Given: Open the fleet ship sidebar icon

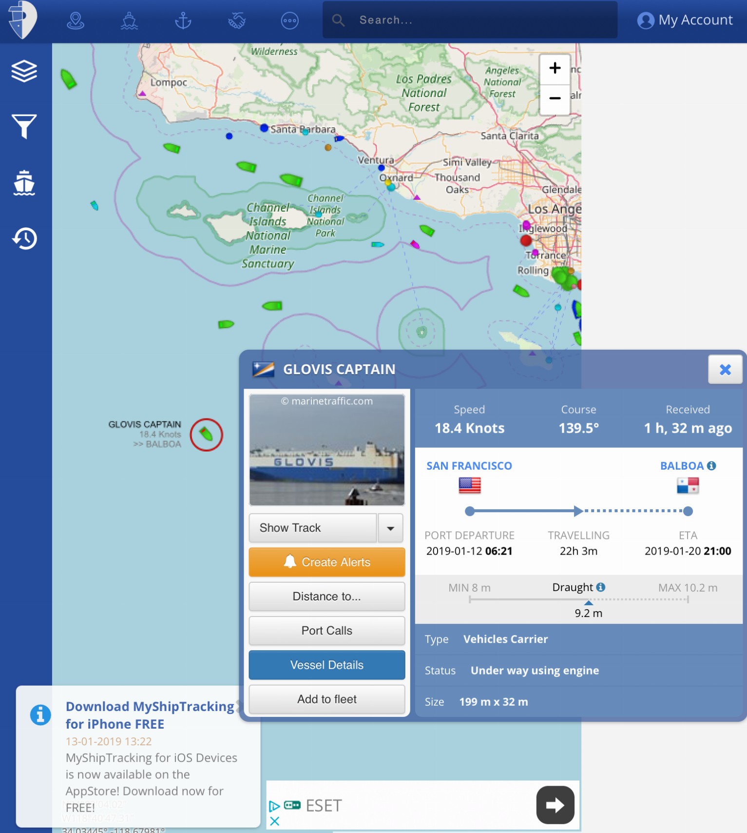Looking at the screenshot, I should point(24,183).
